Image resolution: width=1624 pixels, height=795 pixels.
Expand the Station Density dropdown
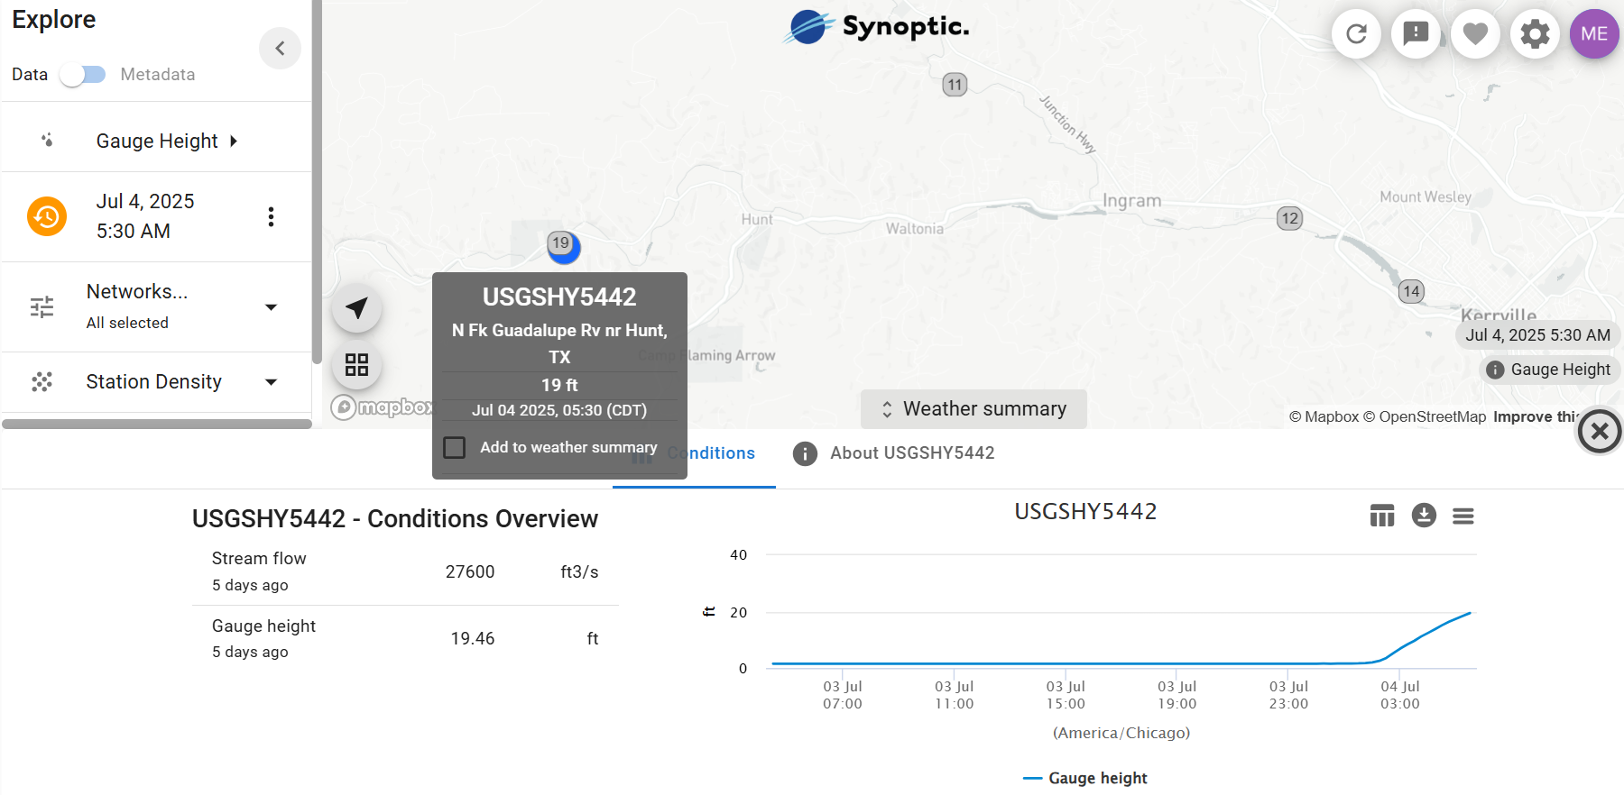pyautogui.click(x=271, y=382)
